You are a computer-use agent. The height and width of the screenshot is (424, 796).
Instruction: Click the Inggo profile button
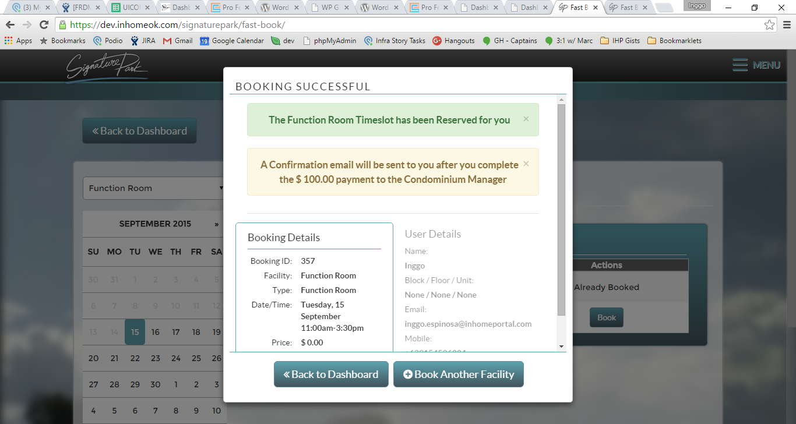point(697,5)
